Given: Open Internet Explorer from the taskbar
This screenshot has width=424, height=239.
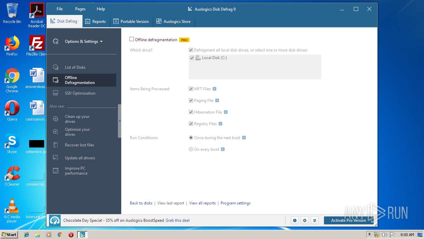Looking at the screenshot, I should click(26, 235).
